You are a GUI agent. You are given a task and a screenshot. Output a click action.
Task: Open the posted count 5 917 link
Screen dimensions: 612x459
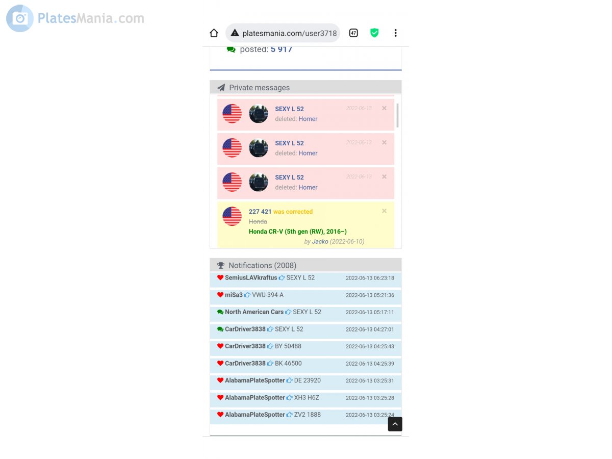(x=282, y=49)
